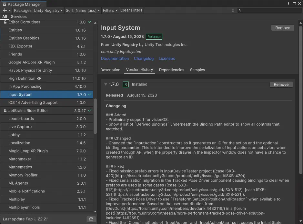This screenshot has width=303, height=224.
Task: Click the installed checkmark on the Input System row
Action: (90, 94)
